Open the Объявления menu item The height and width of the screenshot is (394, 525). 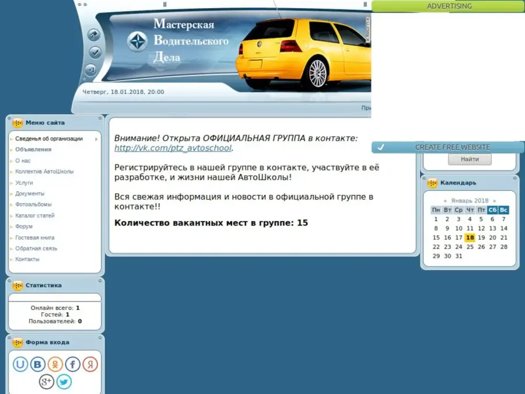tap(33, 149)
